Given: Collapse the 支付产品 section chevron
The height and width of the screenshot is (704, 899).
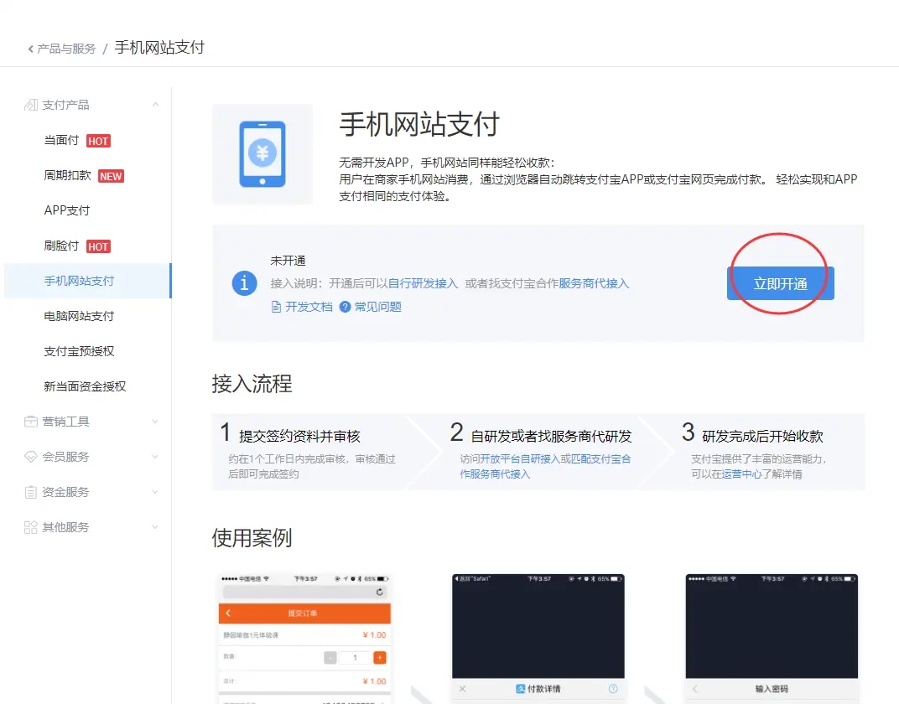Looking at the screenshot, I should pyautogui.click(x=155, y=105).
